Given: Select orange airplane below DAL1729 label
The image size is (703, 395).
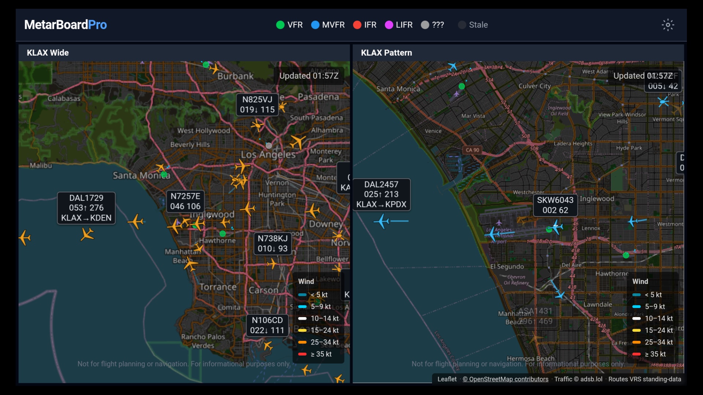Looking at the screenshot, I should pos(87,234).
